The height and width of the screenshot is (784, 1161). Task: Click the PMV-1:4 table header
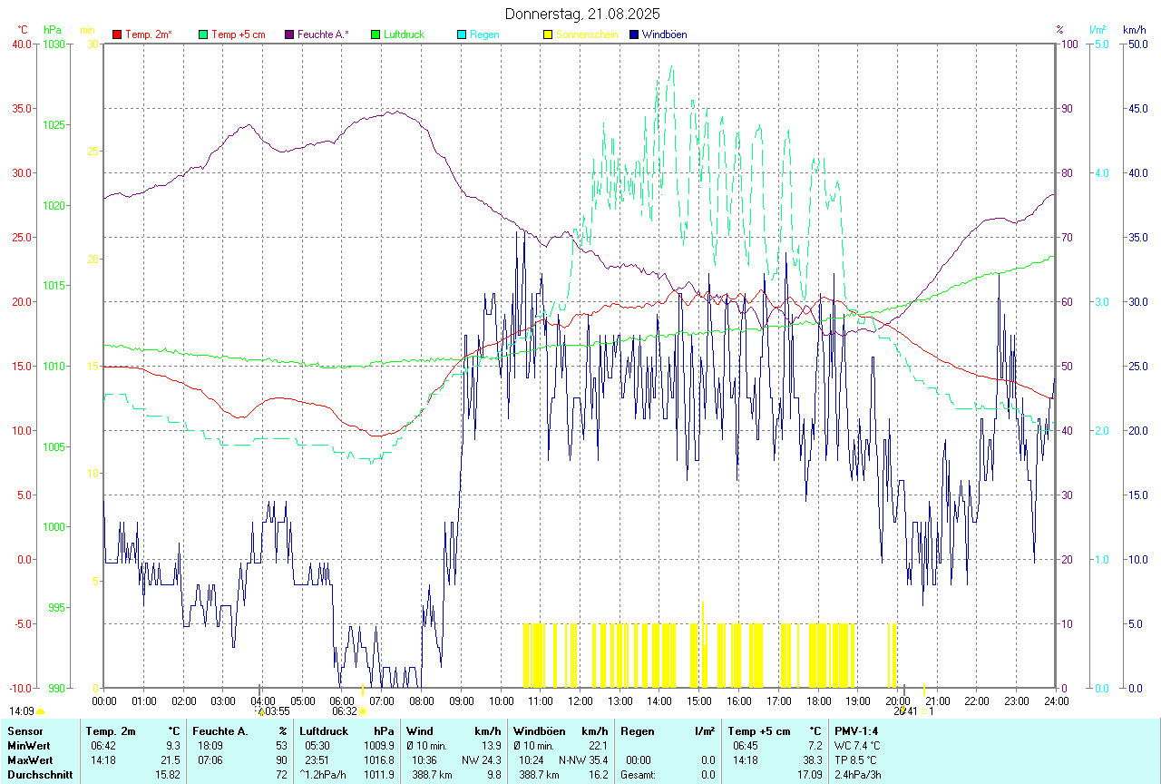pos(857,730)
